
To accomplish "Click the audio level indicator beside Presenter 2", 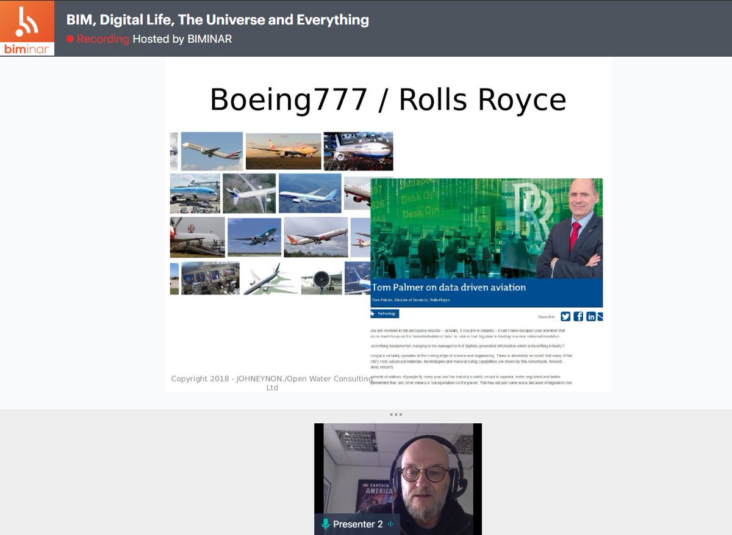I will pos(390,524).
